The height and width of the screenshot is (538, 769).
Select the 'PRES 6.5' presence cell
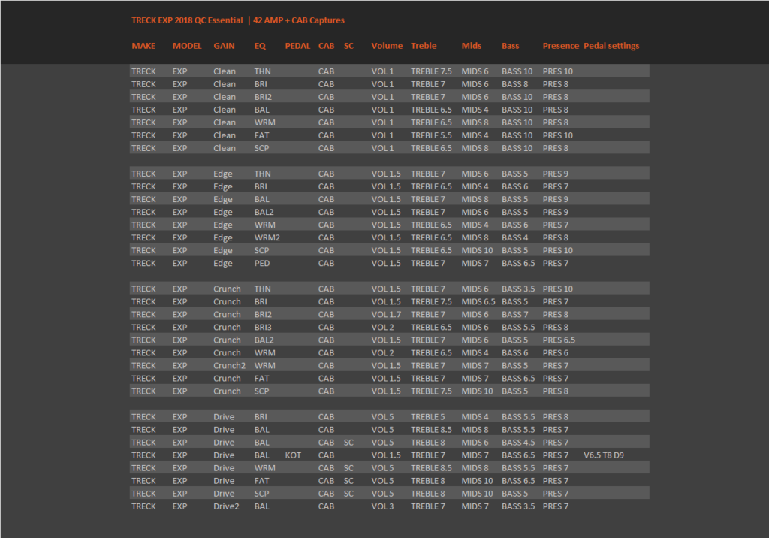559,340
